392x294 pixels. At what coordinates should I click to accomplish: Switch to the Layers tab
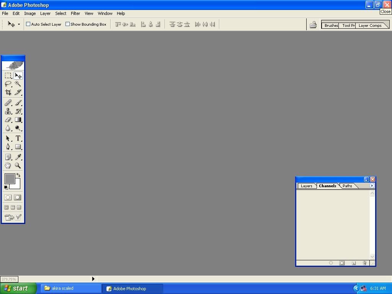tap(306, 186)
